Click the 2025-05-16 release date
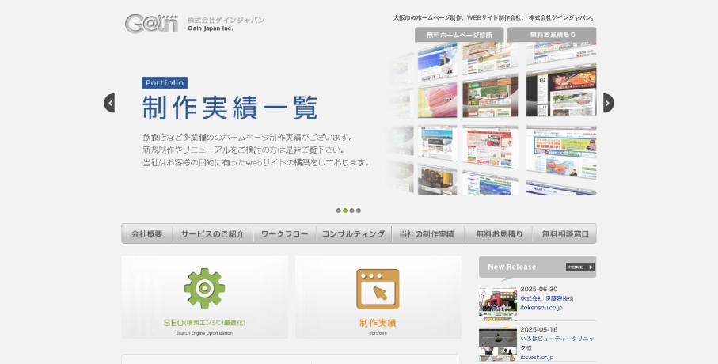The width and height of the screenshot is (718, 364). click(x=539, y=330)
